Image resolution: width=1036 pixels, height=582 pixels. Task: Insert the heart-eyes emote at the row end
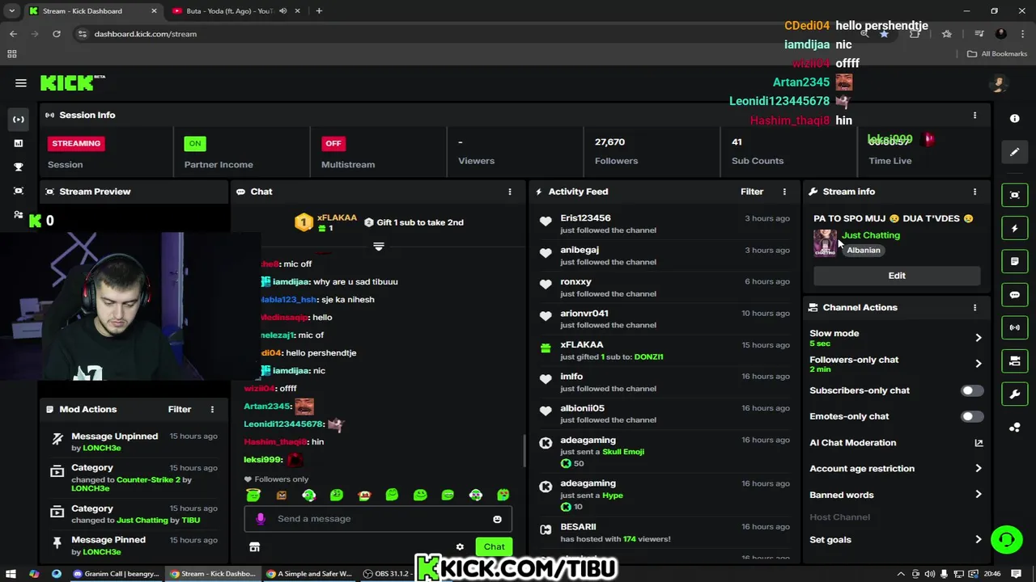click(x=503, y=495)
